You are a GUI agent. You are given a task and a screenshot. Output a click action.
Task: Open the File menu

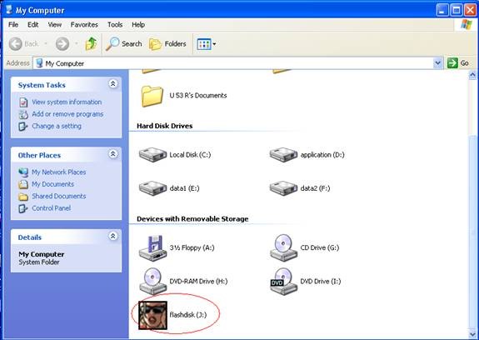tap(13, 25)
